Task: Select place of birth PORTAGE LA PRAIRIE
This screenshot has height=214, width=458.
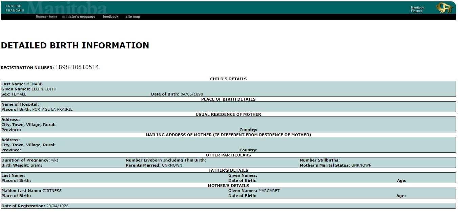Action: pos(52,109)
